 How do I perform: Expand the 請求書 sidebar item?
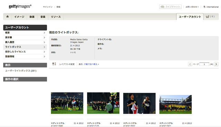[25, 37]
